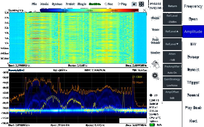Click the Density(dBm) plot title

16,70
